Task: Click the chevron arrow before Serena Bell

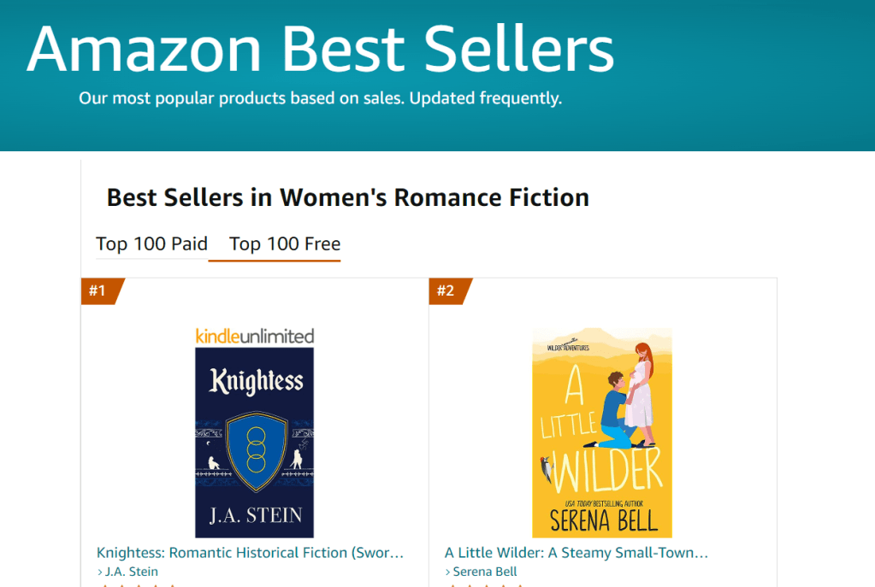Action: [x=447, y=572]
